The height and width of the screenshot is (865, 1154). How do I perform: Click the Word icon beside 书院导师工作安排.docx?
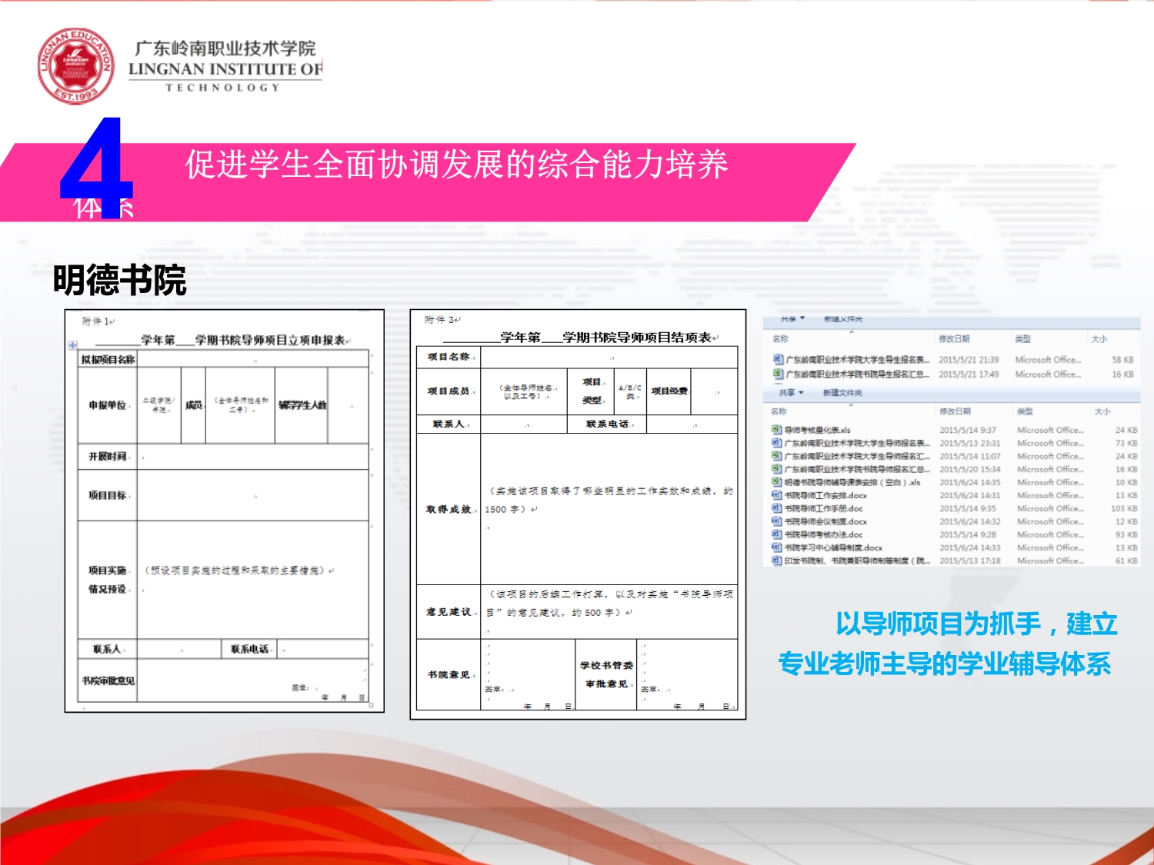click(777, 496)
